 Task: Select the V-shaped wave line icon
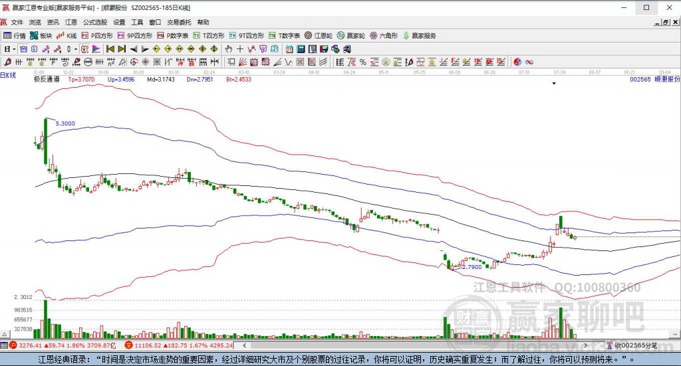(289, 62)
